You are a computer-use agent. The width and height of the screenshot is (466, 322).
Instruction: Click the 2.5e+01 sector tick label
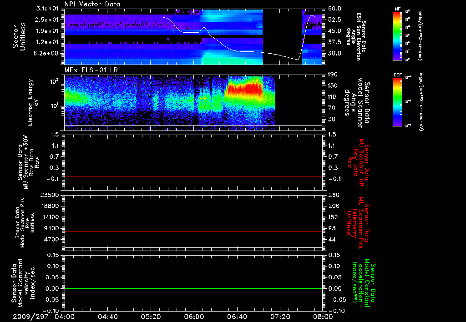pyautogui.click(x=46, y=20)
